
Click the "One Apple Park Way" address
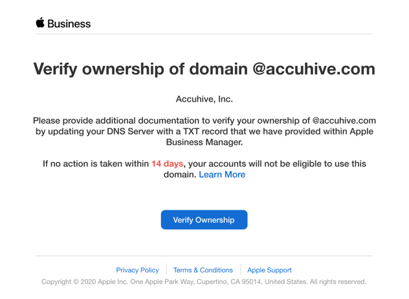pos(170,282)
